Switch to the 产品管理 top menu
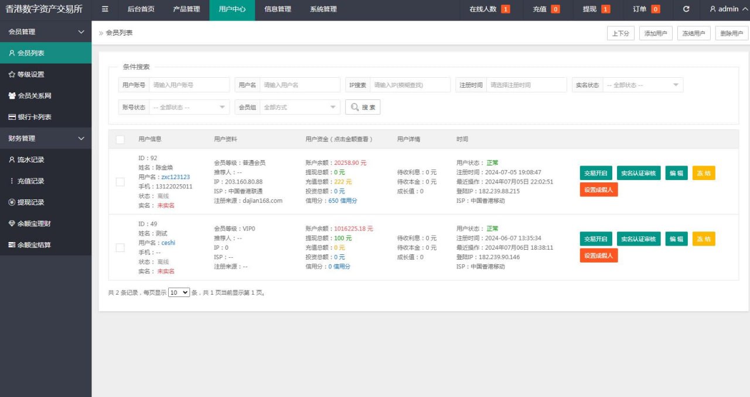This screenshot has width=750, height=397. [186, 9]
